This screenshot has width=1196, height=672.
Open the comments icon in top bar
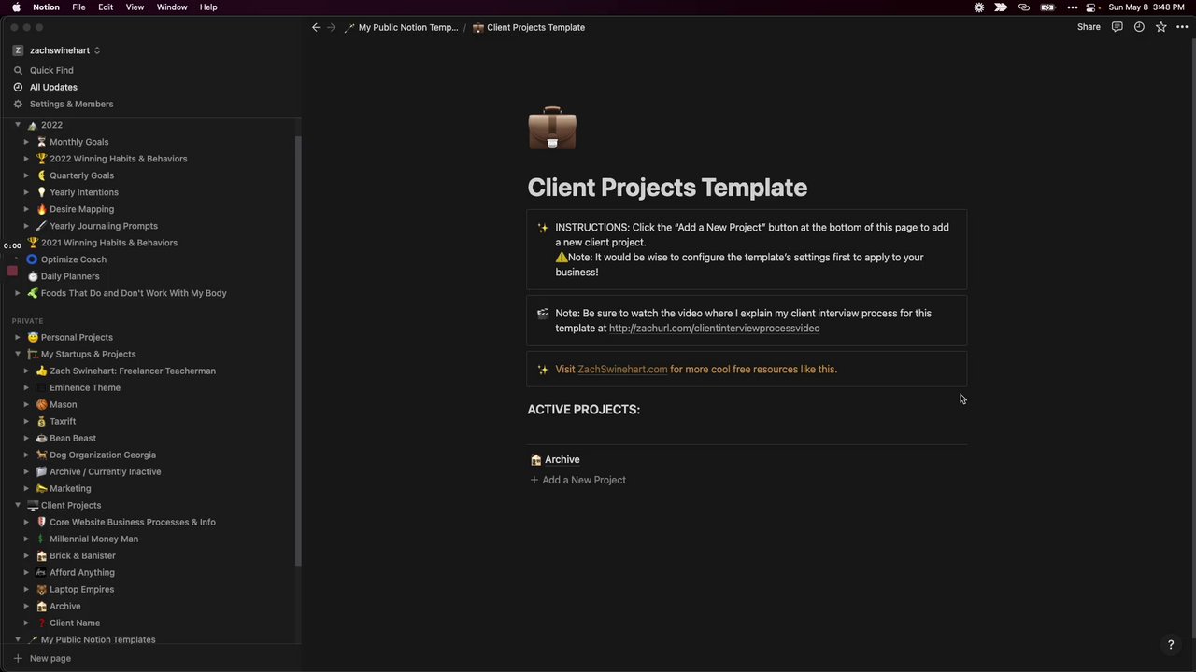tap(1117, 27)
